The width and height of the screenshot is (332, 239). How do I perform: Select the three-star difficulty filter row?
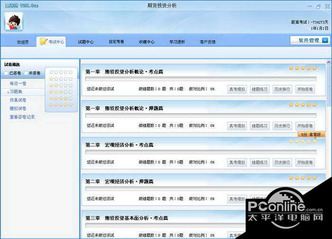[x=61, y=92]
